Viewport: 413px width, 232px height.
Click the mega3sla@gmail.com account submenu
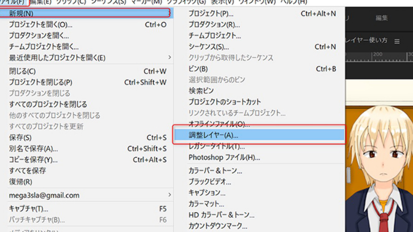(44, 195)
